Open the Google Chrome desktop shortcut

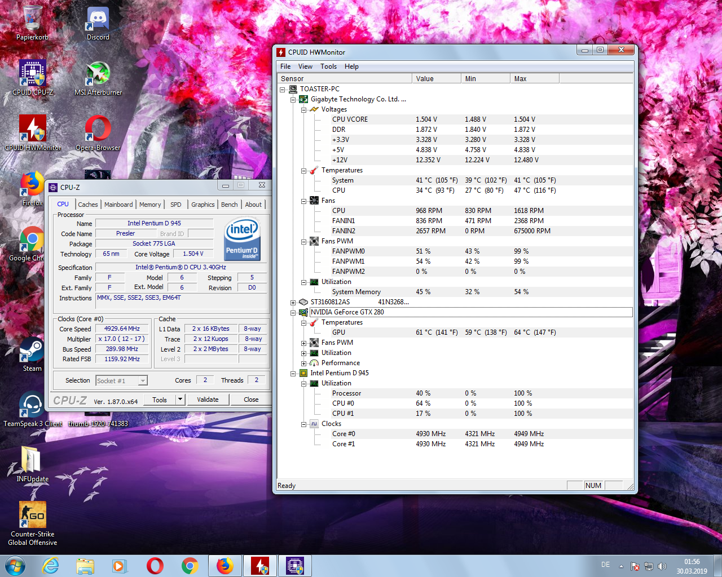(x=28, y=244)
